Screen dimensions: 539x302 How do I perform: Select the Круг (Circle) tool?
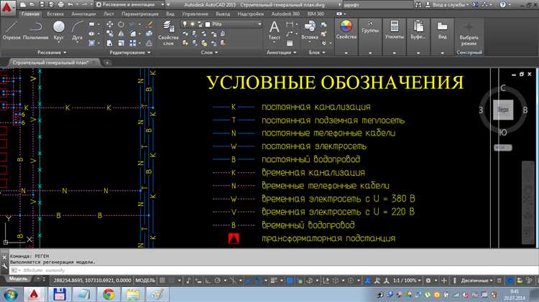point(58,30)
